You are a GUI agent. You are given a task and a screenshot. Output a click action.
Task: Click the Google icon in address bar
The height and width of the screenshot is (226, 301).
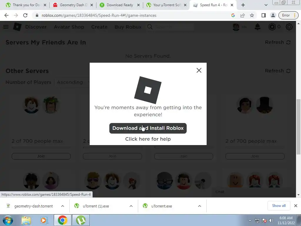pyautogui.click(x=233, y=15)
